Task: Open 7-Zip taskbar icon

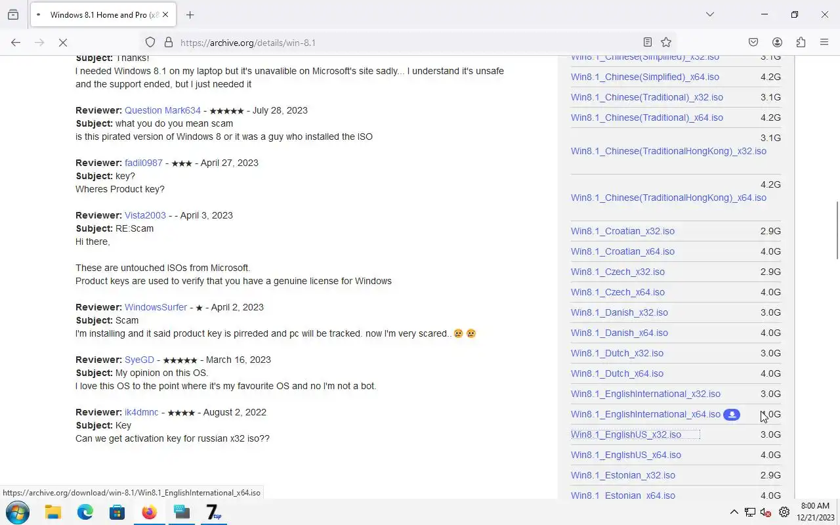Action: click(214, 512)
